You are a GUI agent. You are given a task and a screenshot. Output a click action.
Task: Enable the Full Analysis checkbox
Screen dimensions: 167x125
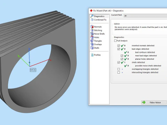pyautogui.click(x=115, y=41)
